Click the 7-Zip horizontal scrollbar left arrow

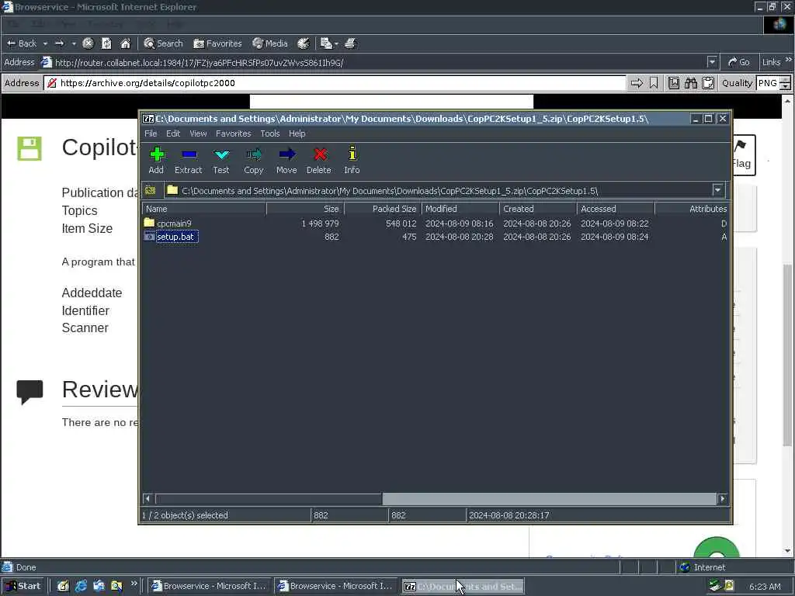(x=148, y=499)
